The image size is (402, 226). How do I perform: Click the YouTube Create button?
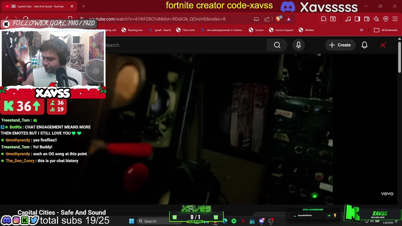tap(340, 45)
